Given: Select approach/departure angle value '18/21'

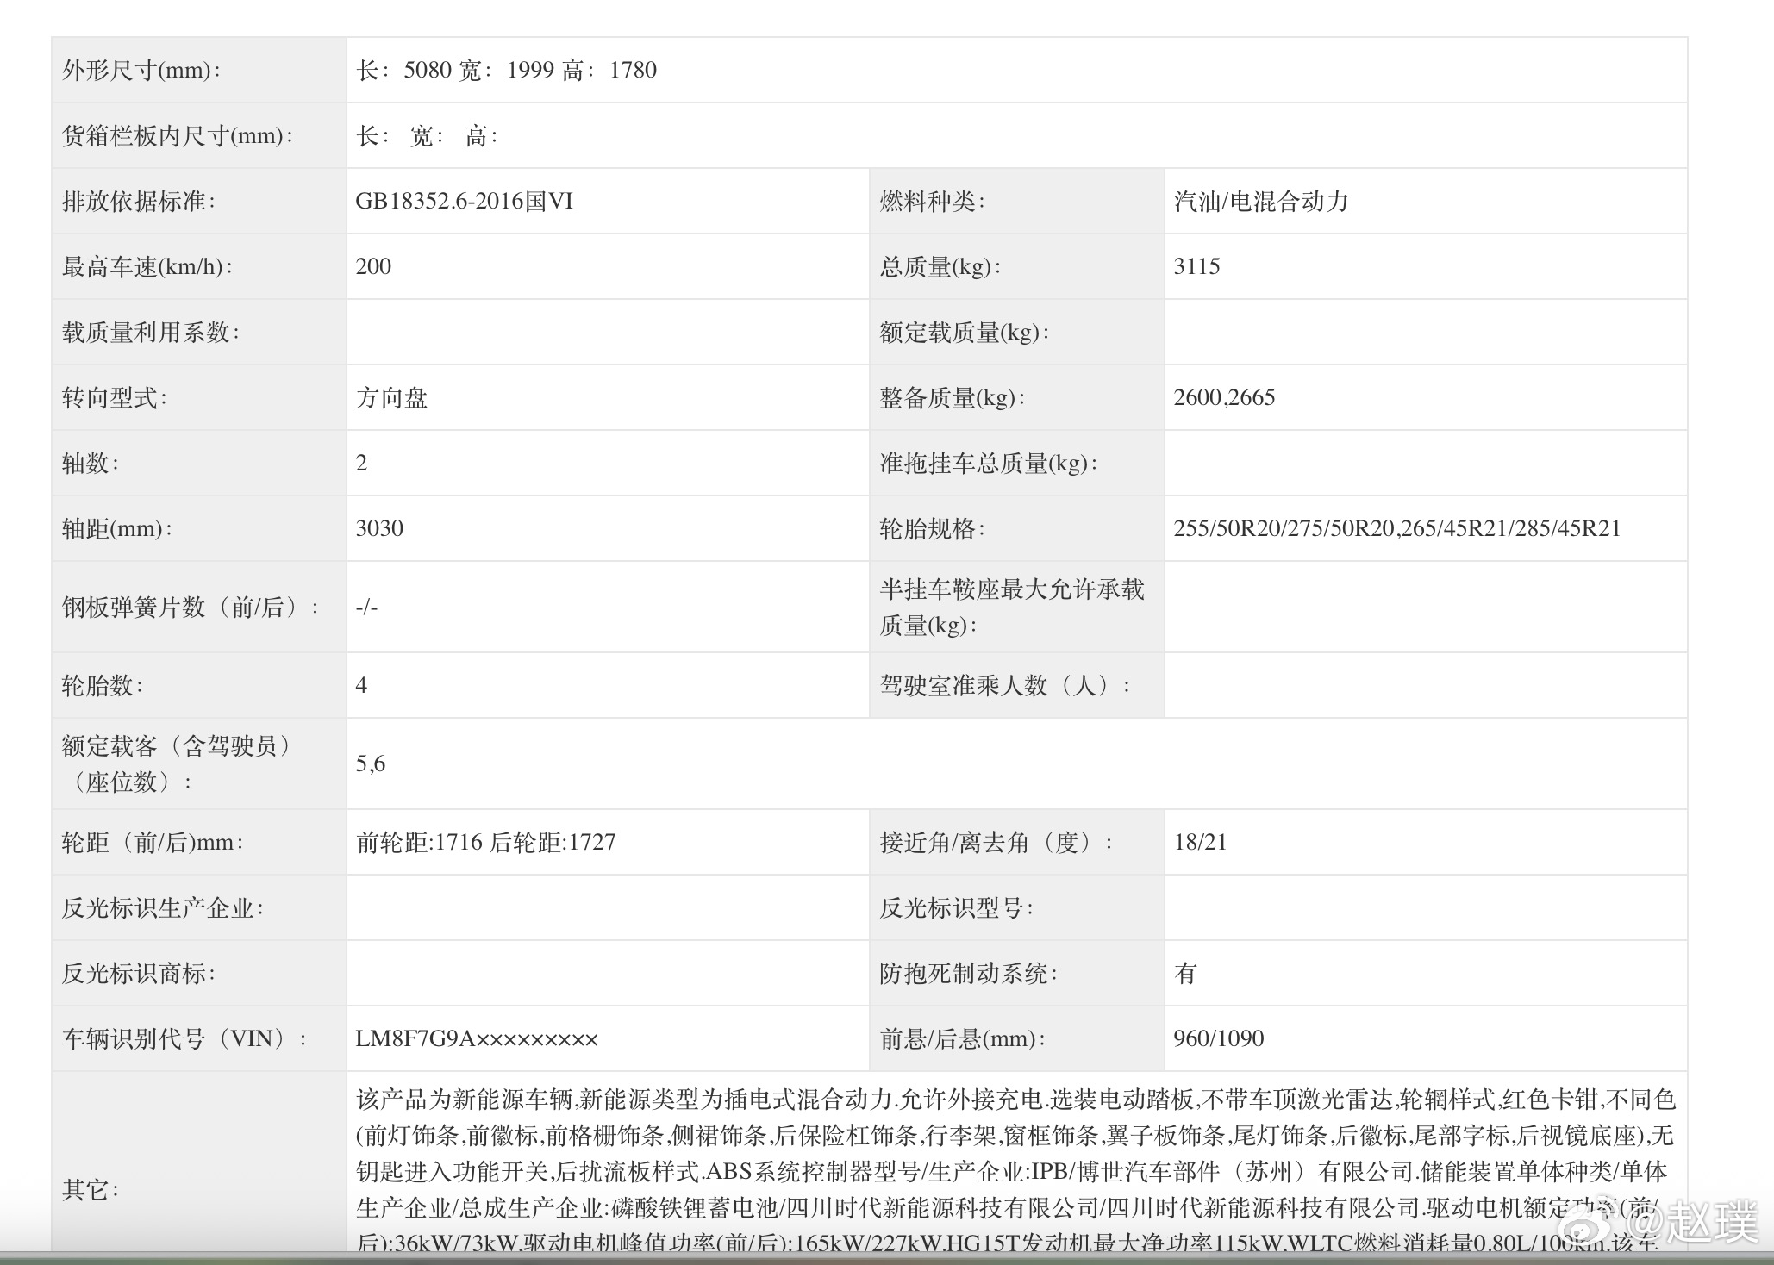Looking at the screenshot, I should coord(1200,842).
